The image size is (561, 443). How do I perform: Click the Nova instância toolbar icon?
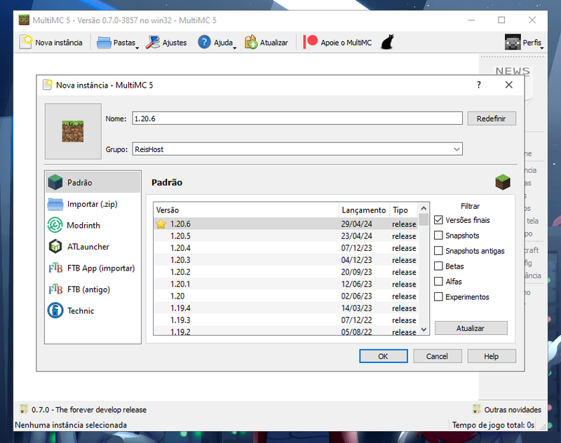click(26, 42)
